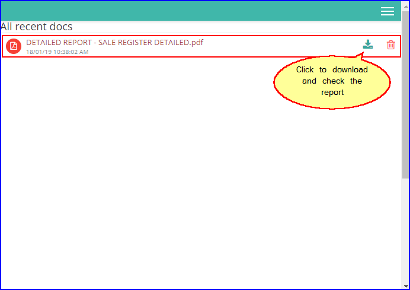Click the vertical scrollbar thumb
410x290 pixels.
point(405,95)
